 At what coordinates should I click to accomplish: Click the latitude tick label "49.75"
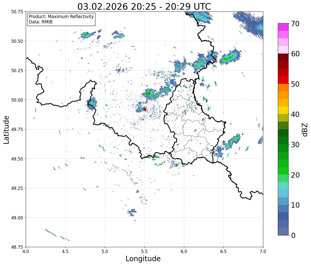(x=17, y=129)
